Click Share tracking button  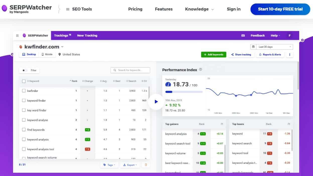(x=241, y=55)
